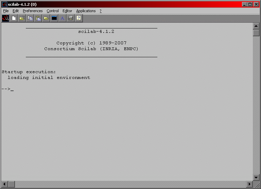
Task: Click the Scilab icon in the title bar
Action: click(x=5, y=4)
